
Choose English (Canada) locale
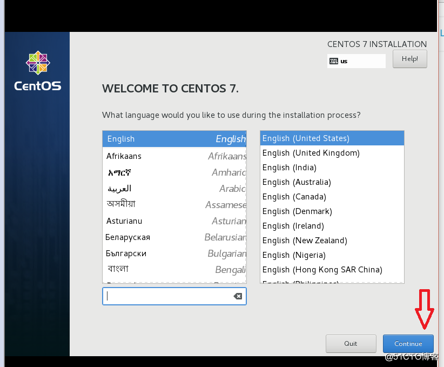332,197
